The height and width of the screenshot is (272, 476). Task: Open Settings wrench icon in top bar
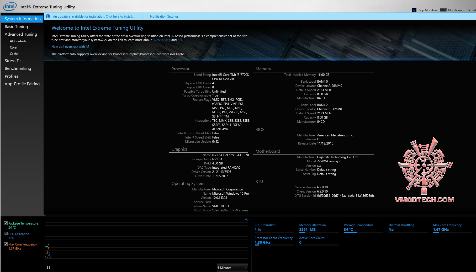[x=469, y=10]
